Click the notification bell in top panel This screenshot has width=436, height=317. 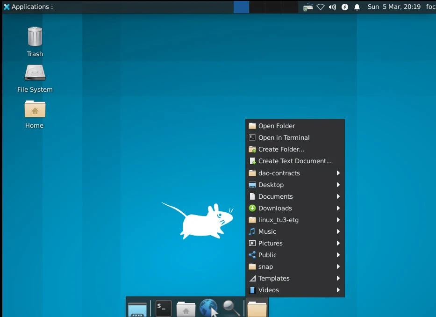pyautogui.click(x=357, y=7)
